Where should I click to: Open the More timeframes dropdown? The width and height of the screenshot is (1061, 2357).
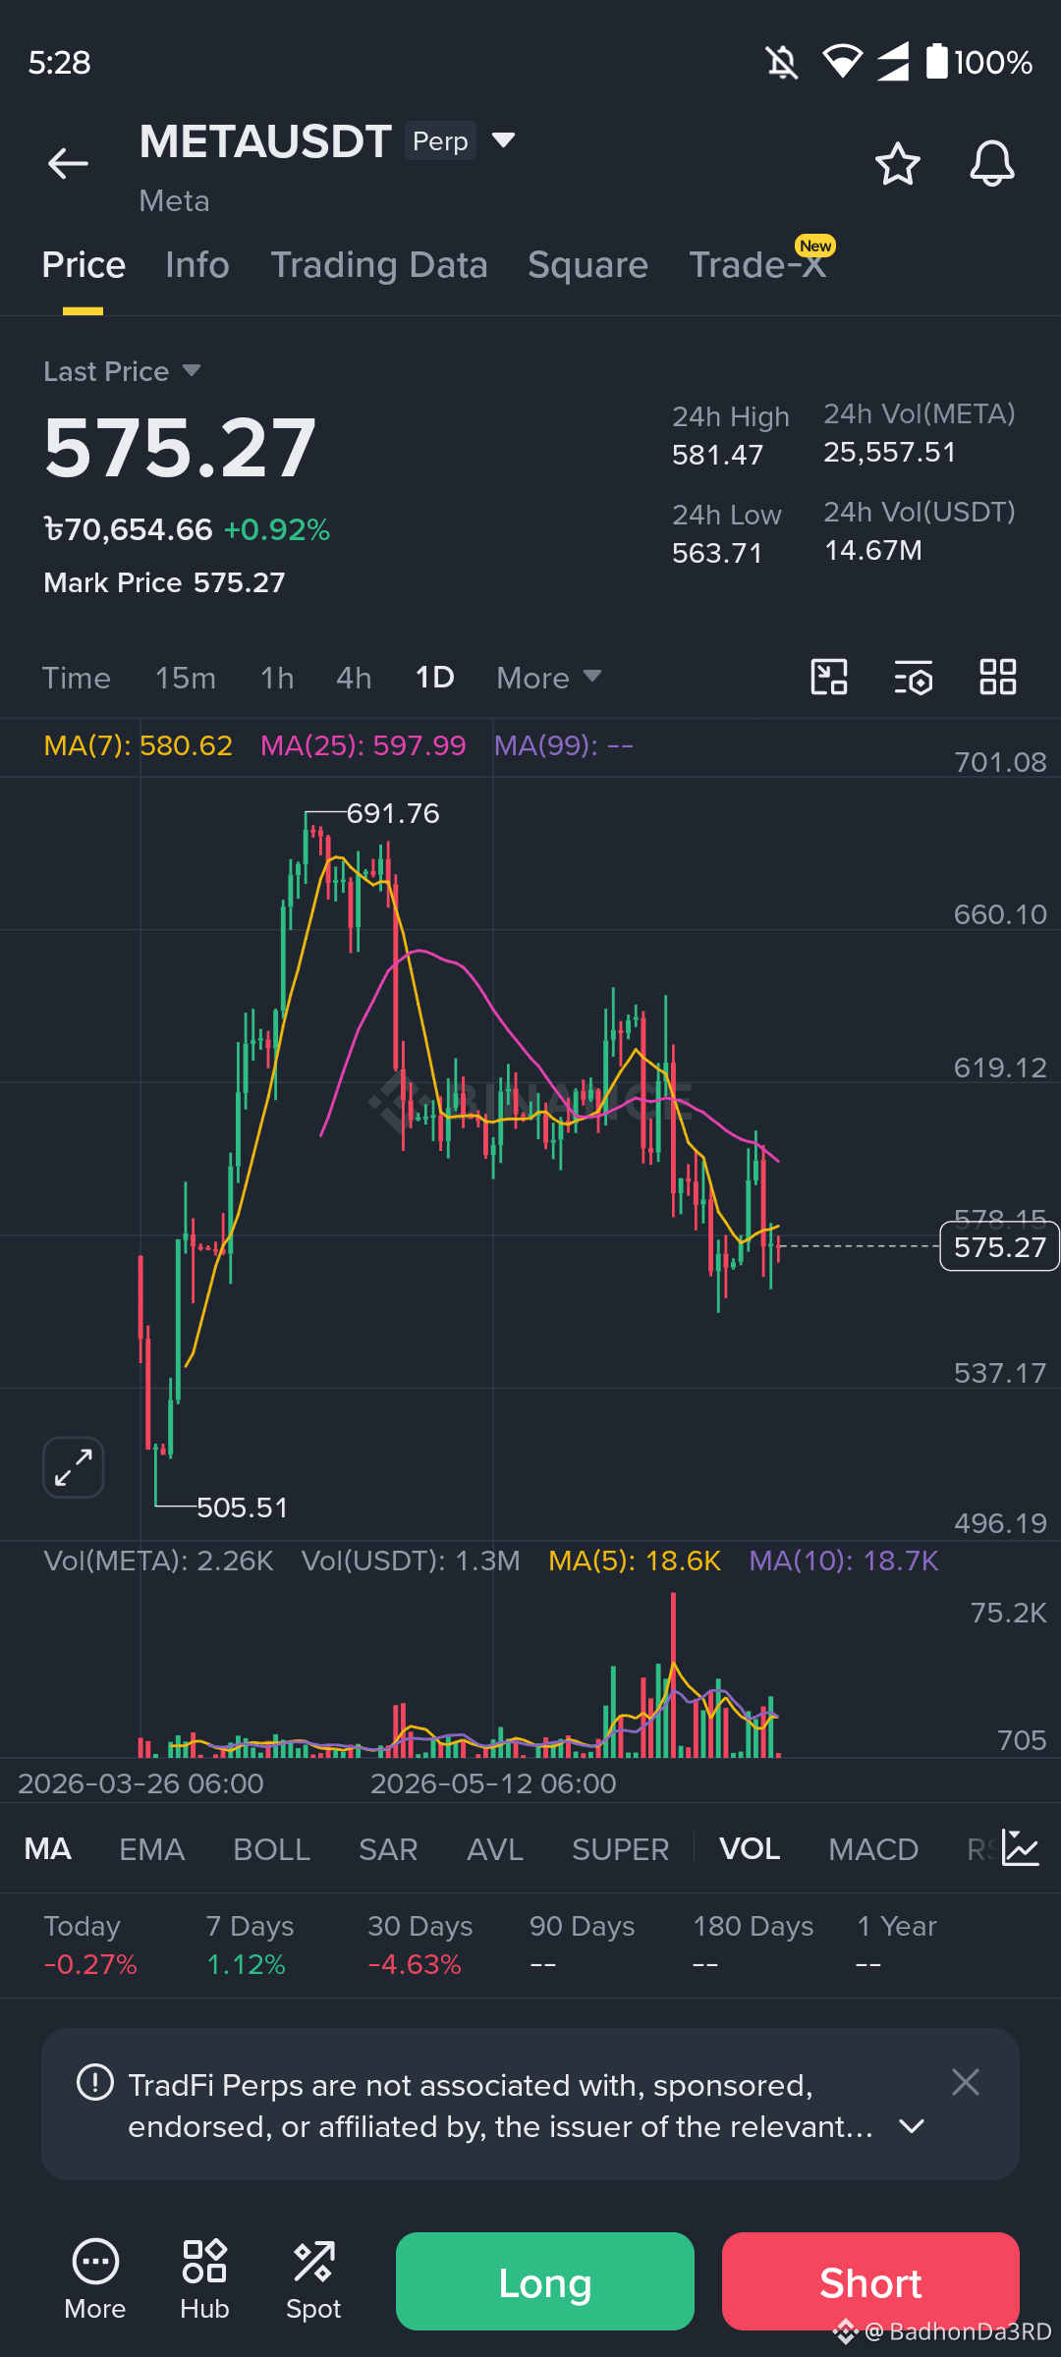[548, 678]
